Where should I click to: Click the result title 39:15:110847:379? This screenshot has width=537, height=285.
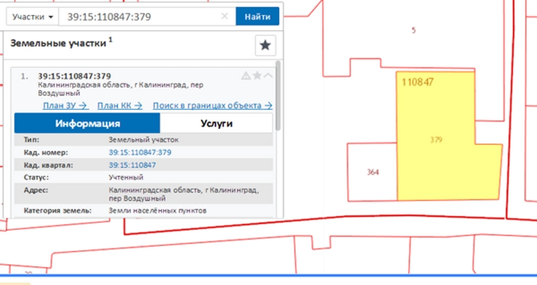pos(75,76)
